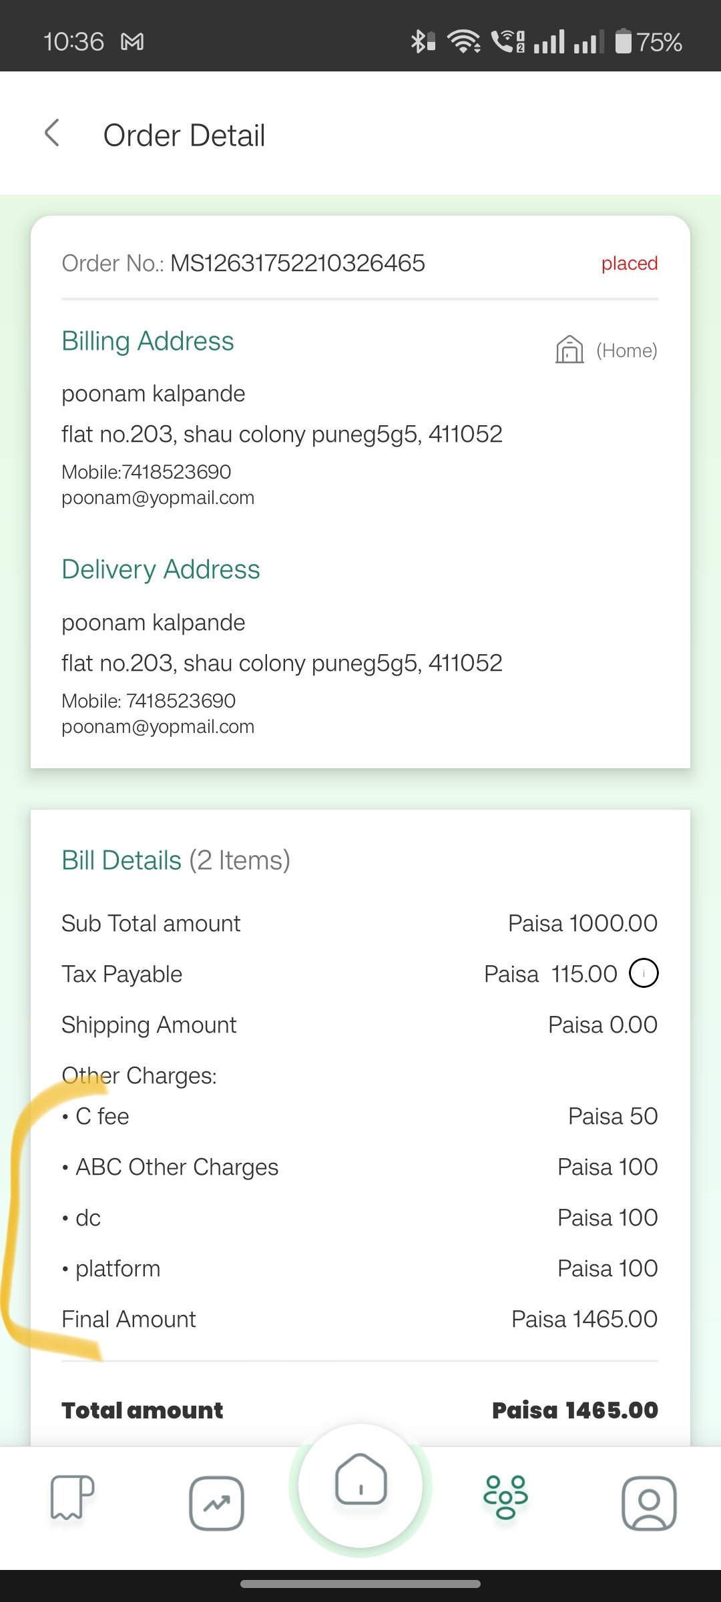The height and width of the screenshot is (1602, 721).
Task: Tap the order number MS12631752210326465
Action: (x=297, y=263)
